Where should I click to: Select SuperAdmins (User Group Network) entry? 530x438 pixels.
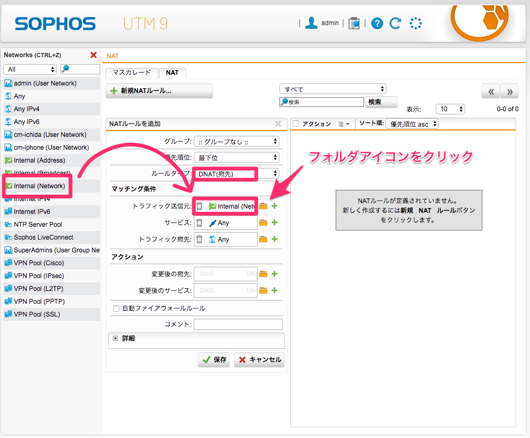(52, 250)
